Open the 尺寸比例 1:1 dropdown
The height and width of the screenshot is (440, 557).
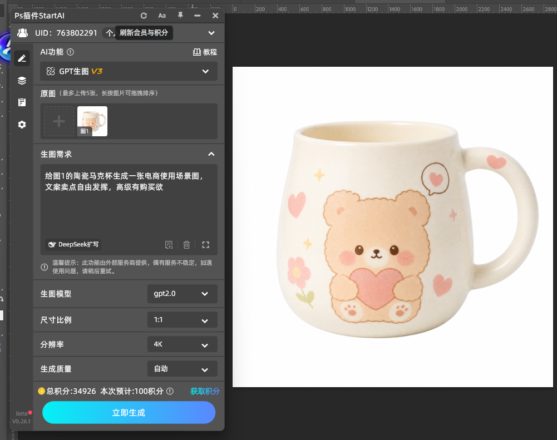coord(182,320)
